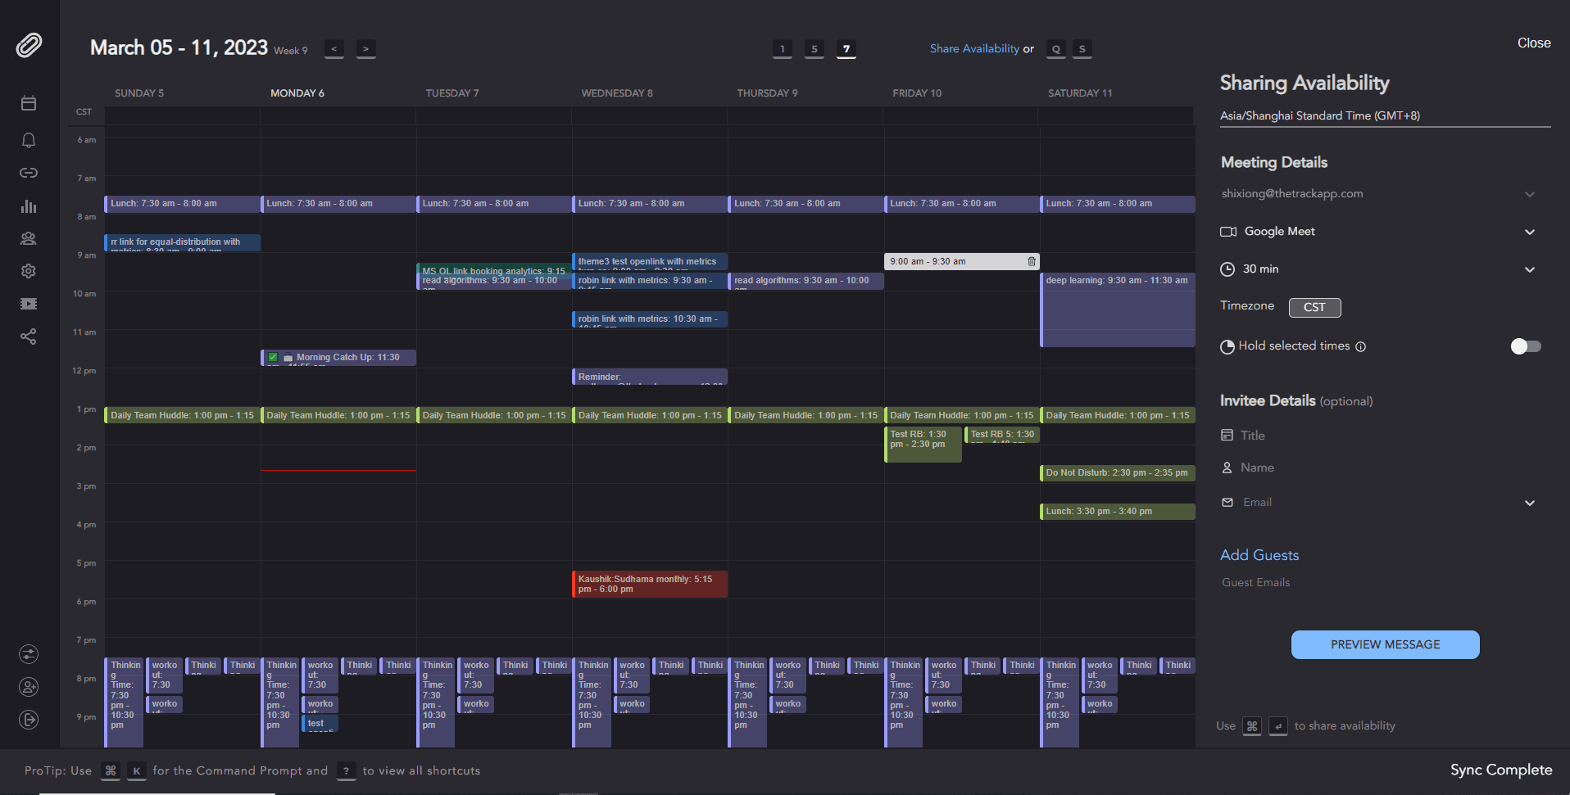Click the share nodes sidebar icon

tap(29, 337)
